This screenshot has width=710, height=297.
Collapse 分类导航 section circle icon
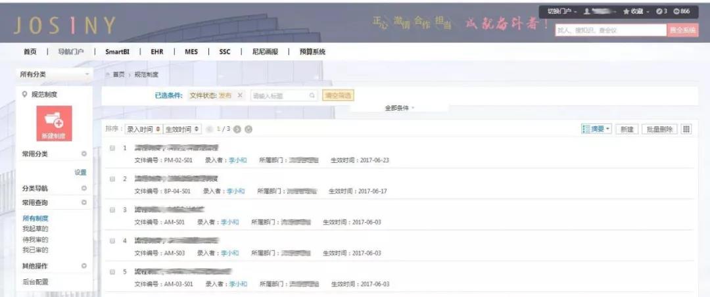[83, 189]
